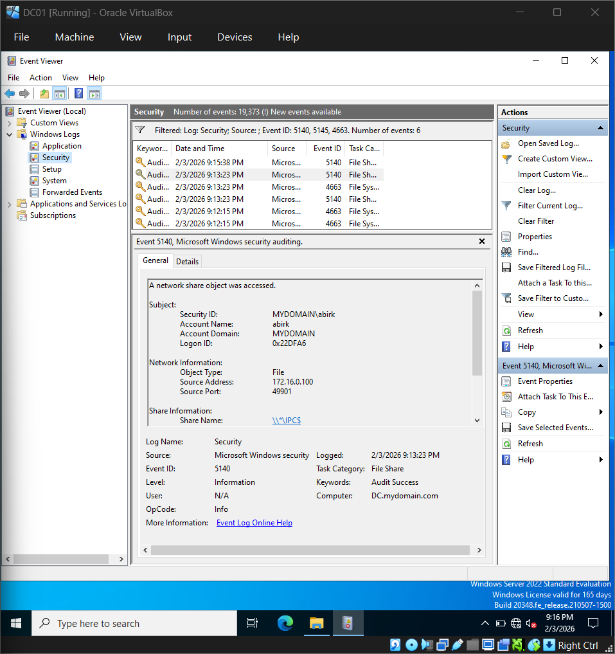Collapse the Windows Logs tree node

[9, 134]
